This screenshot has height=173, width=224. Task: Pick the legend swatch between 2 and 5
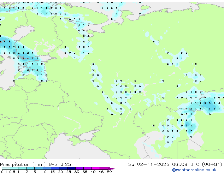(30, 168)
